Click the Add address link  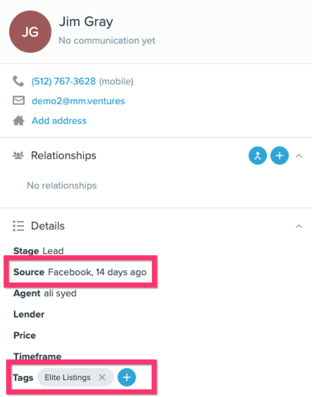click(x=59, y=121)
